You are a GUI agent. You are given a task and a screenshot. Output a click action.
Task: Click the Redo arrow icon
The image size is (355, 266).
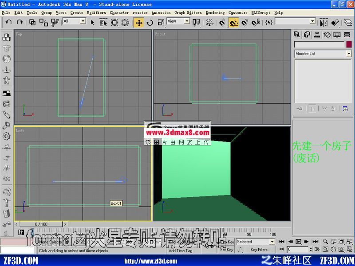pyautogui.click(x=20, y=22)
